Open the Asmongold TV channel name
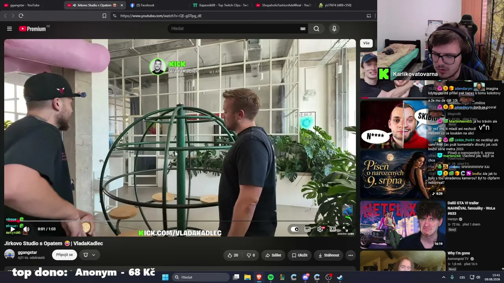The width and height of the screenshot is (504, 283). tap(459, 259)
